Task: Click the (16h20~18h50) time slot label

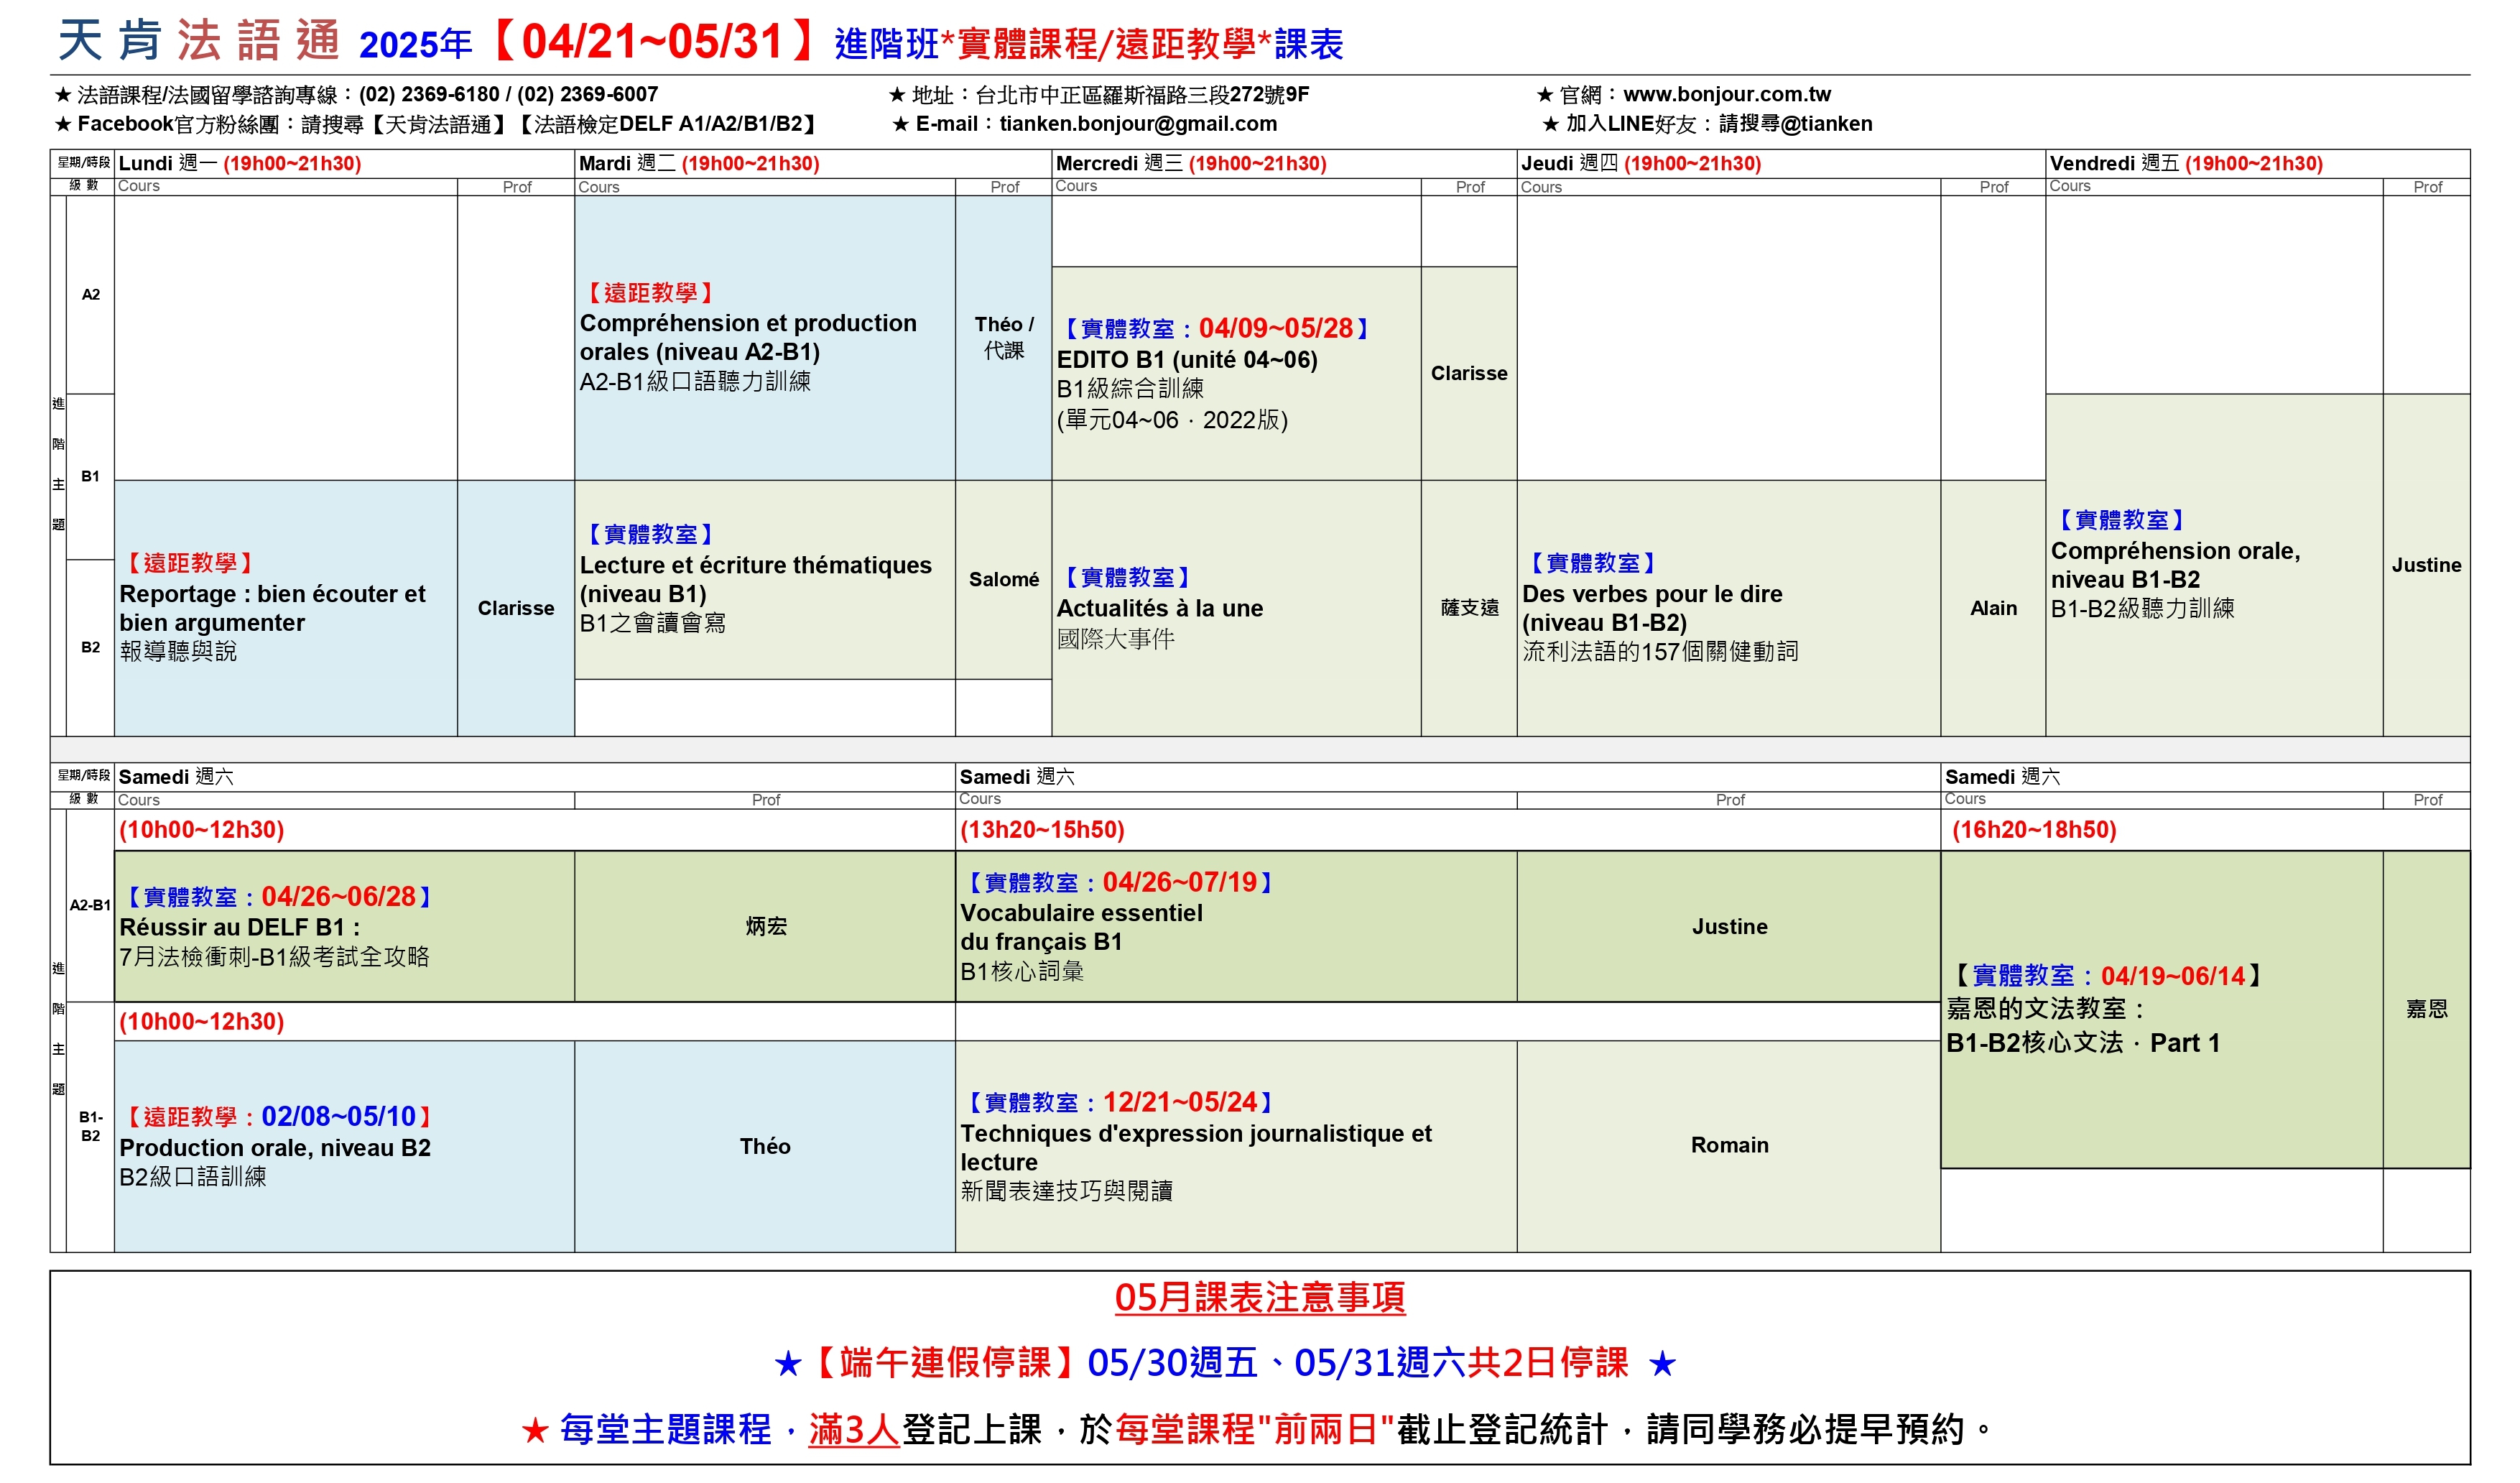Action: point(2034,830)
